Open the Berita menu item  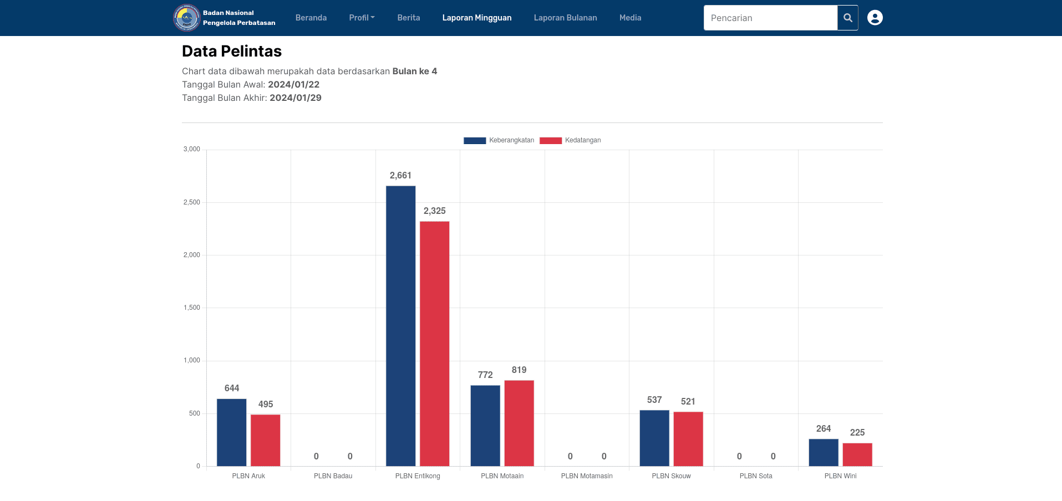coord(409,18)
